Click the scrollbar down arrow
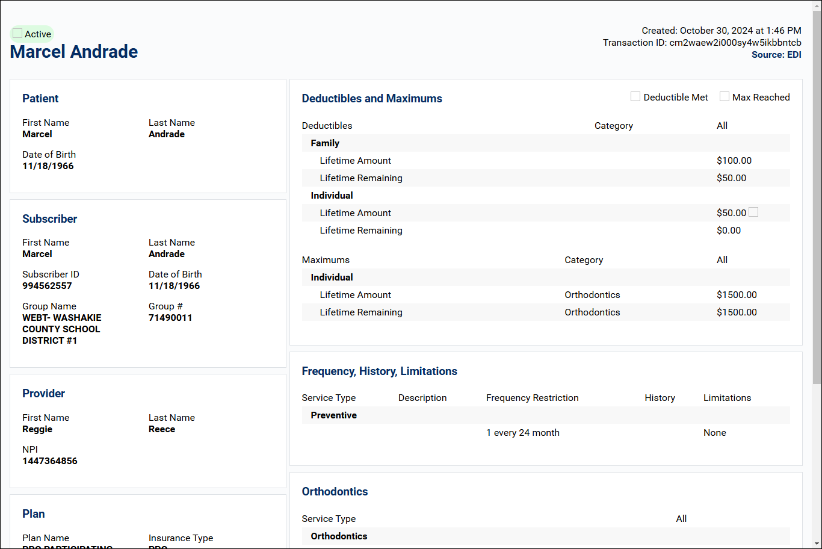The image size is (822, 549). (x=817, y=544)
